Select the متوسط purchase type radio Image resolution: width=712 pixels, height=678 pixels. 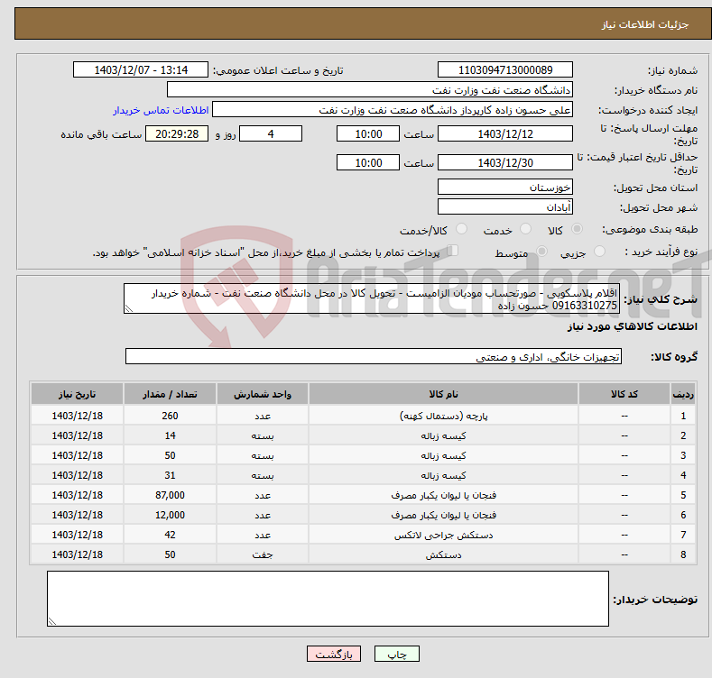click(x=541, y=251)
